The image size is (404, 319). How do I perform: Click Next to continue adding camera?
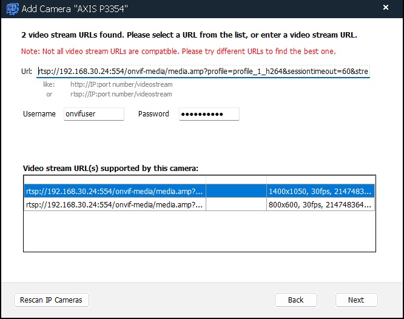pos(355,300)
